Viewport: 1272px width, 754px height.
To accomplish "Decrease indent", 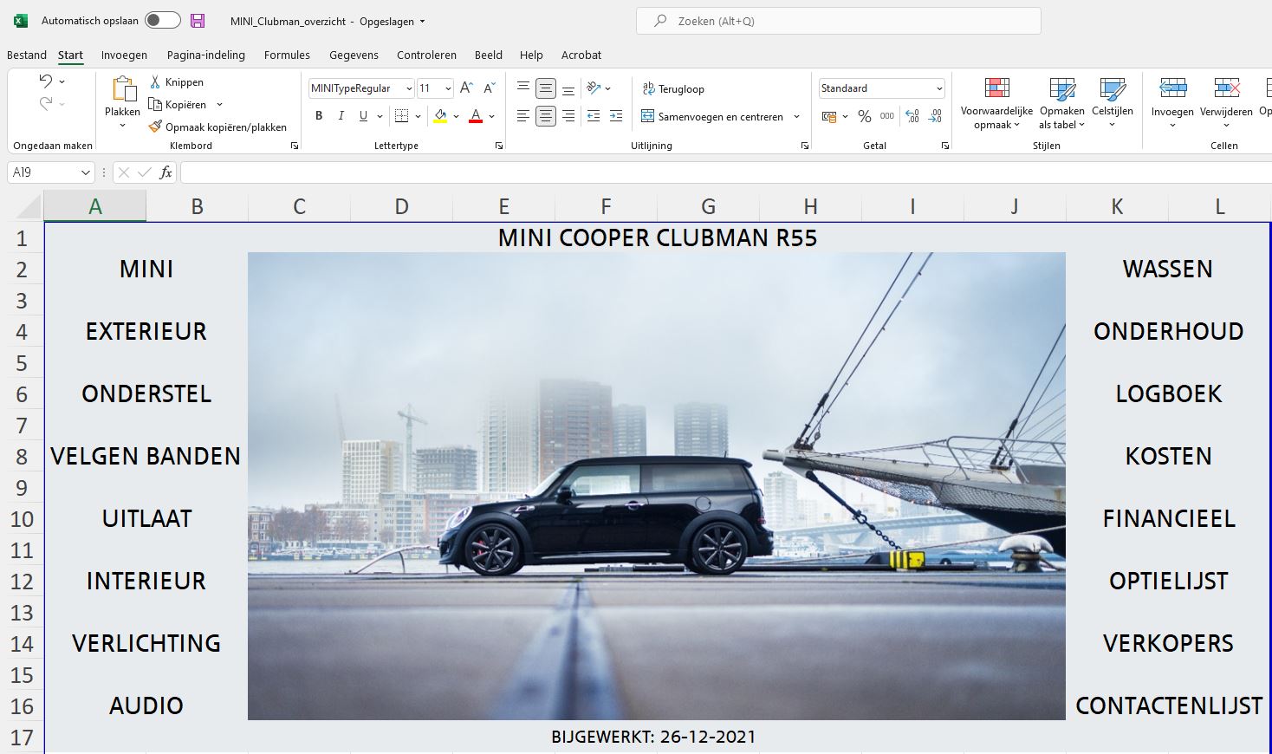I will pos(594,115).
